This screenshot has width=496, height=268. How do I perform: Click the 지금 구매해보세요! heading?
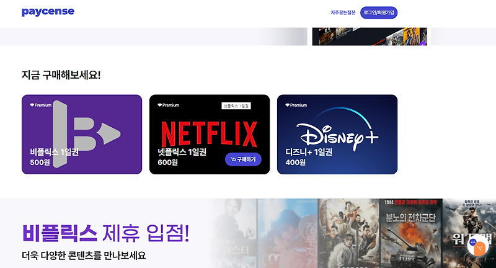[61, 75]
